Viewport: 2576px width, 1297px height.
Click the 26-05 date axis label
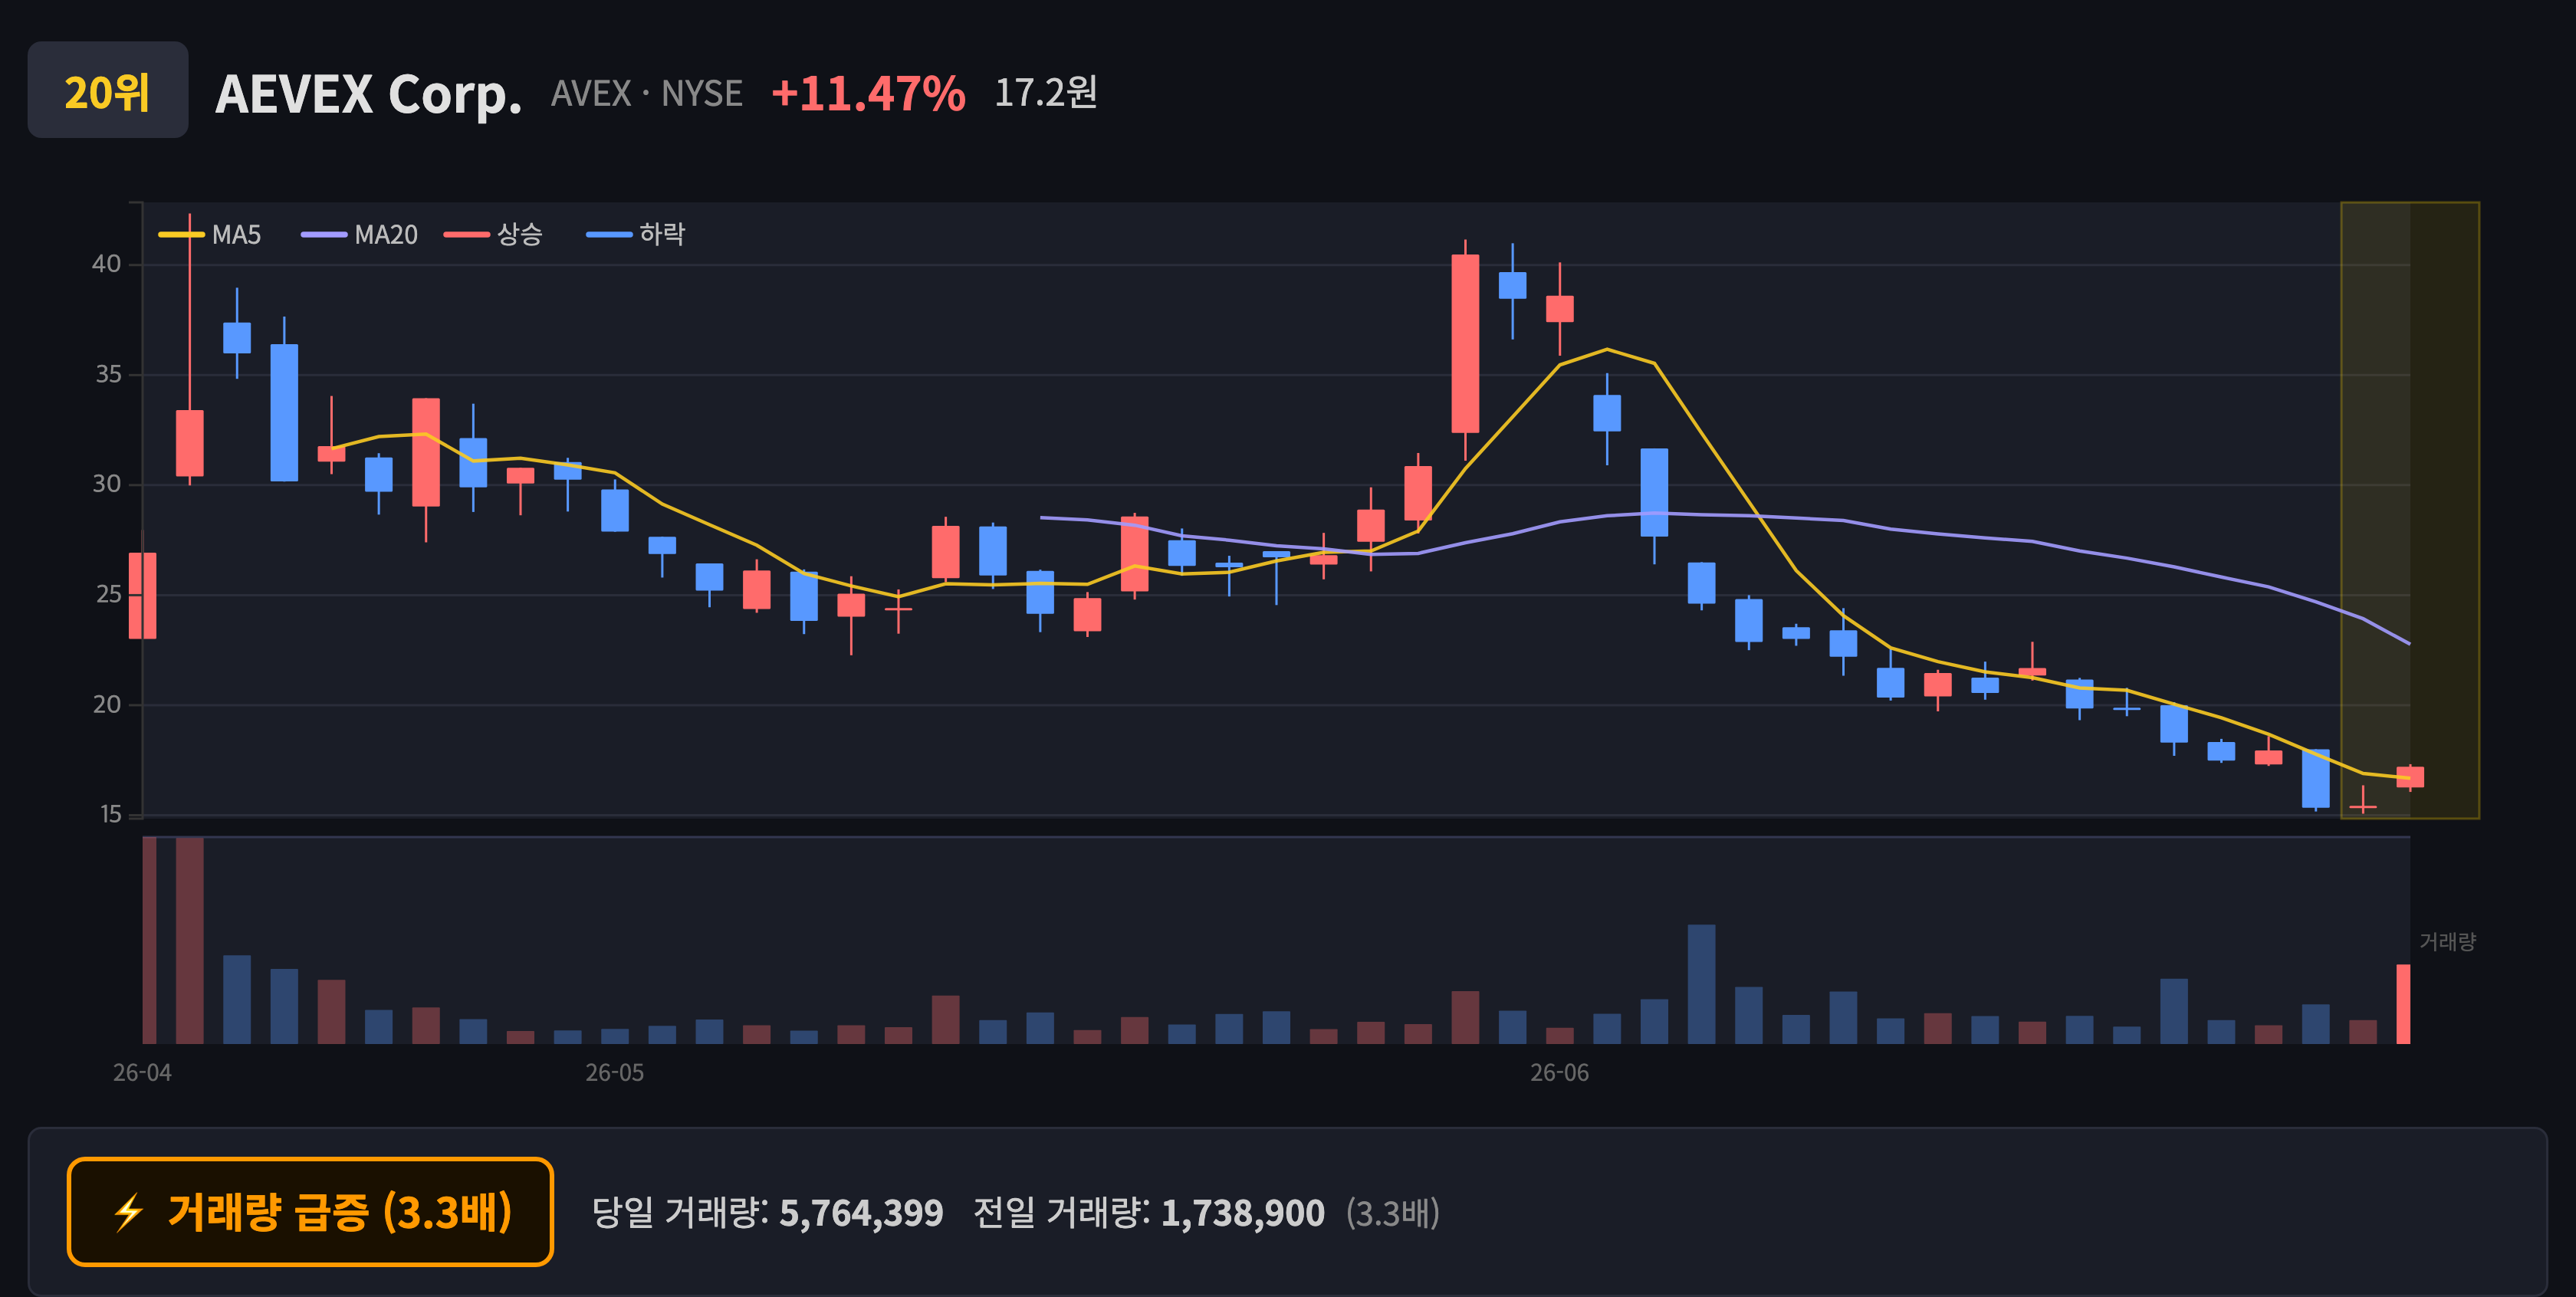point(614,1073)
